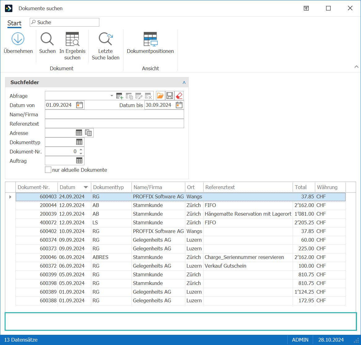Collapse the ribbon with the chevron
Image resolution: width=361 pixels, height=345 pixels.
tap(356, 67)
